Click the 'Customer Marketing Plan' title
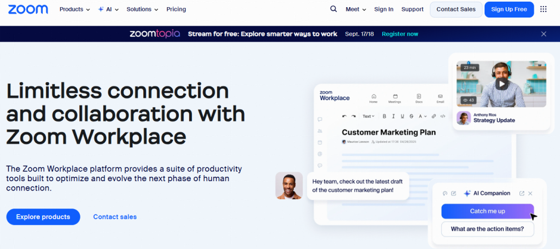560x249 pixels. click(x=389, y=132)
